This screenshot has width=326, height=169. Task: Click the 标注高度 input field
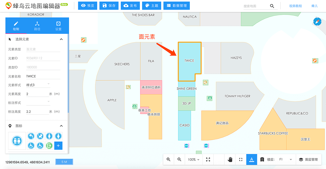point(37,111)
